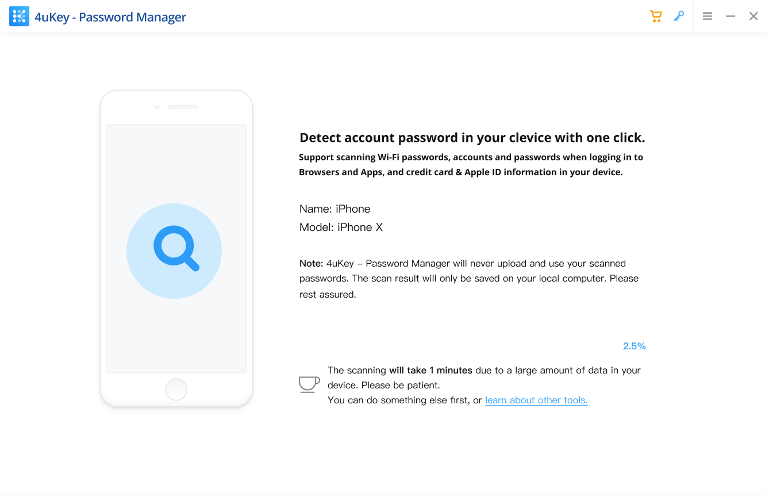Screen dimensions: 769x497
Task: Click the "Support scanning Wi-Fi passwords" description
Action: point(470,164)
